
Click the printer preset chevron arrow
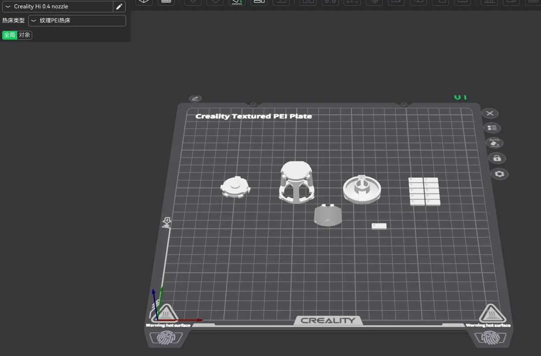pyautogui.click(x=8, y=7)
